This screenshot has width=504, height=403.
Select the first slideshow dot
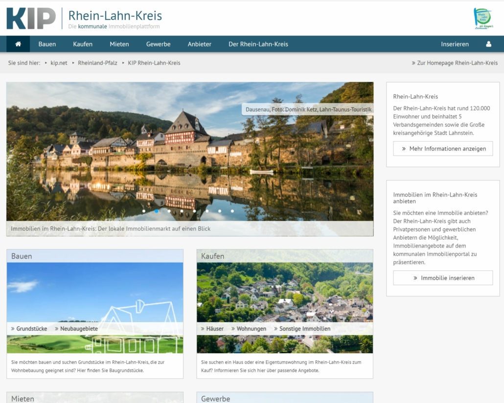coord(144,211)
